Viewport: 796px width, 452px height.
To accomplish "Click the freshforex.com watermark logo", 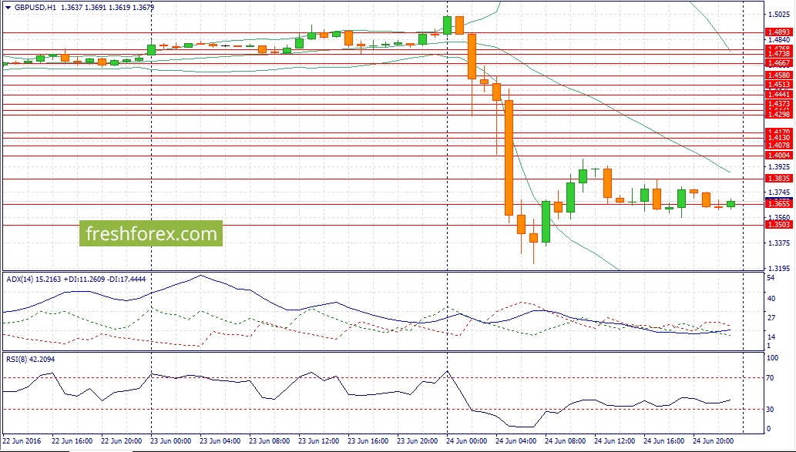I will click(x=151, y=233).
